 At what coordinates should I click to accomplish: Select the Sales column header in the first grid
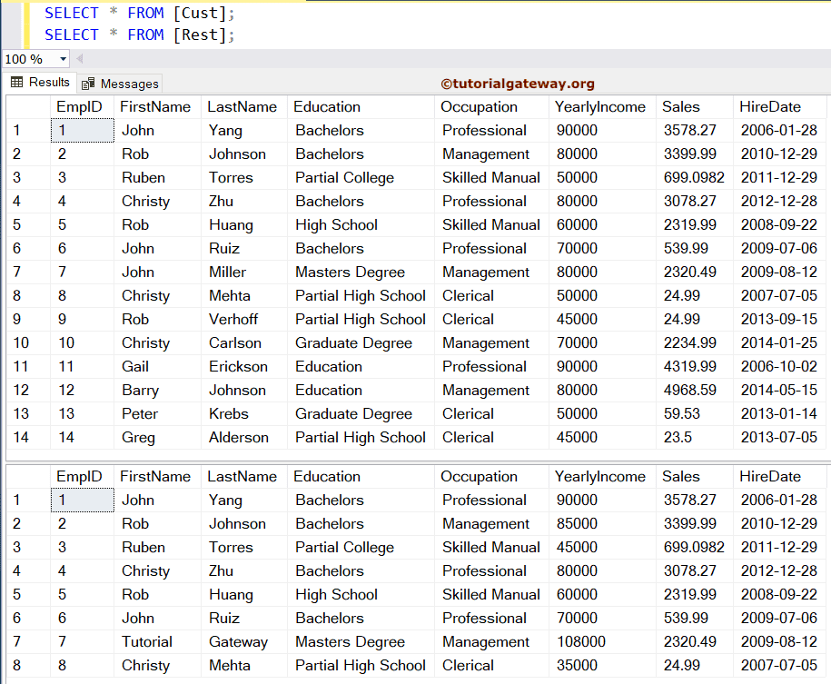point(679,106)
